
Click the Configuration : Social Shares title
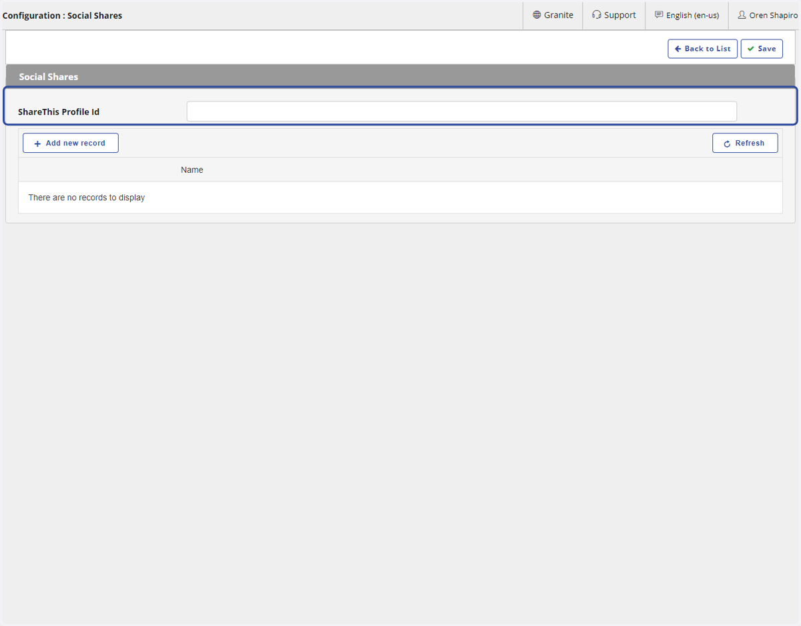tap(63, 15)
